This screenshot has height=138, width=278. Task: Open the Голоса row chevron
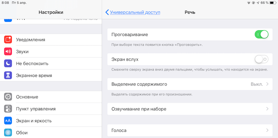(x=267, y=130)
